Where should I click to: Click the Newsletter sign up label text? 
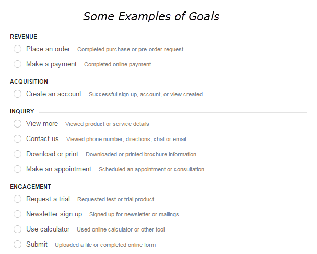[54, 214]
